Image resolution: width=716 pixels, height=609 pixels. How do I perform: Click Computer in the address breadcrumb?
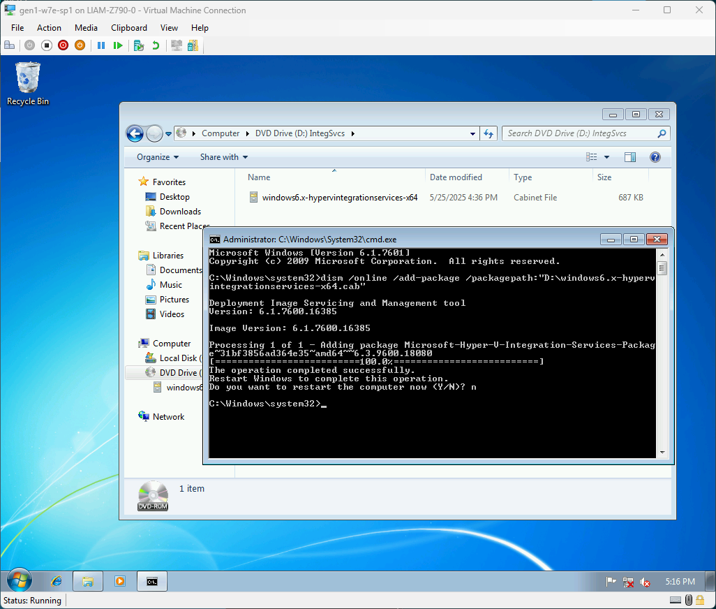pyautogui.click(x=221, y=133)
